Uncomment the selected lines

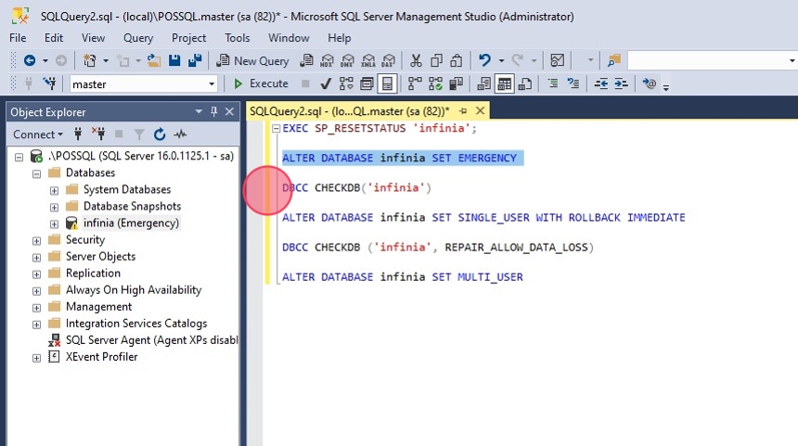coord(573,83)
